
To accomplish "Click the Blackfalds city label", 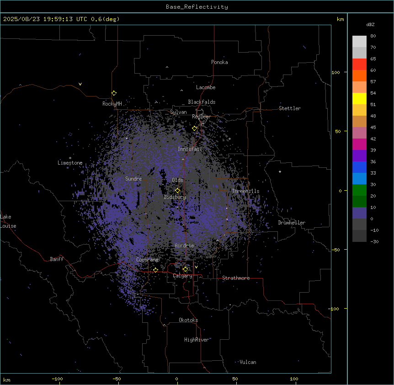I will [202, 102].
